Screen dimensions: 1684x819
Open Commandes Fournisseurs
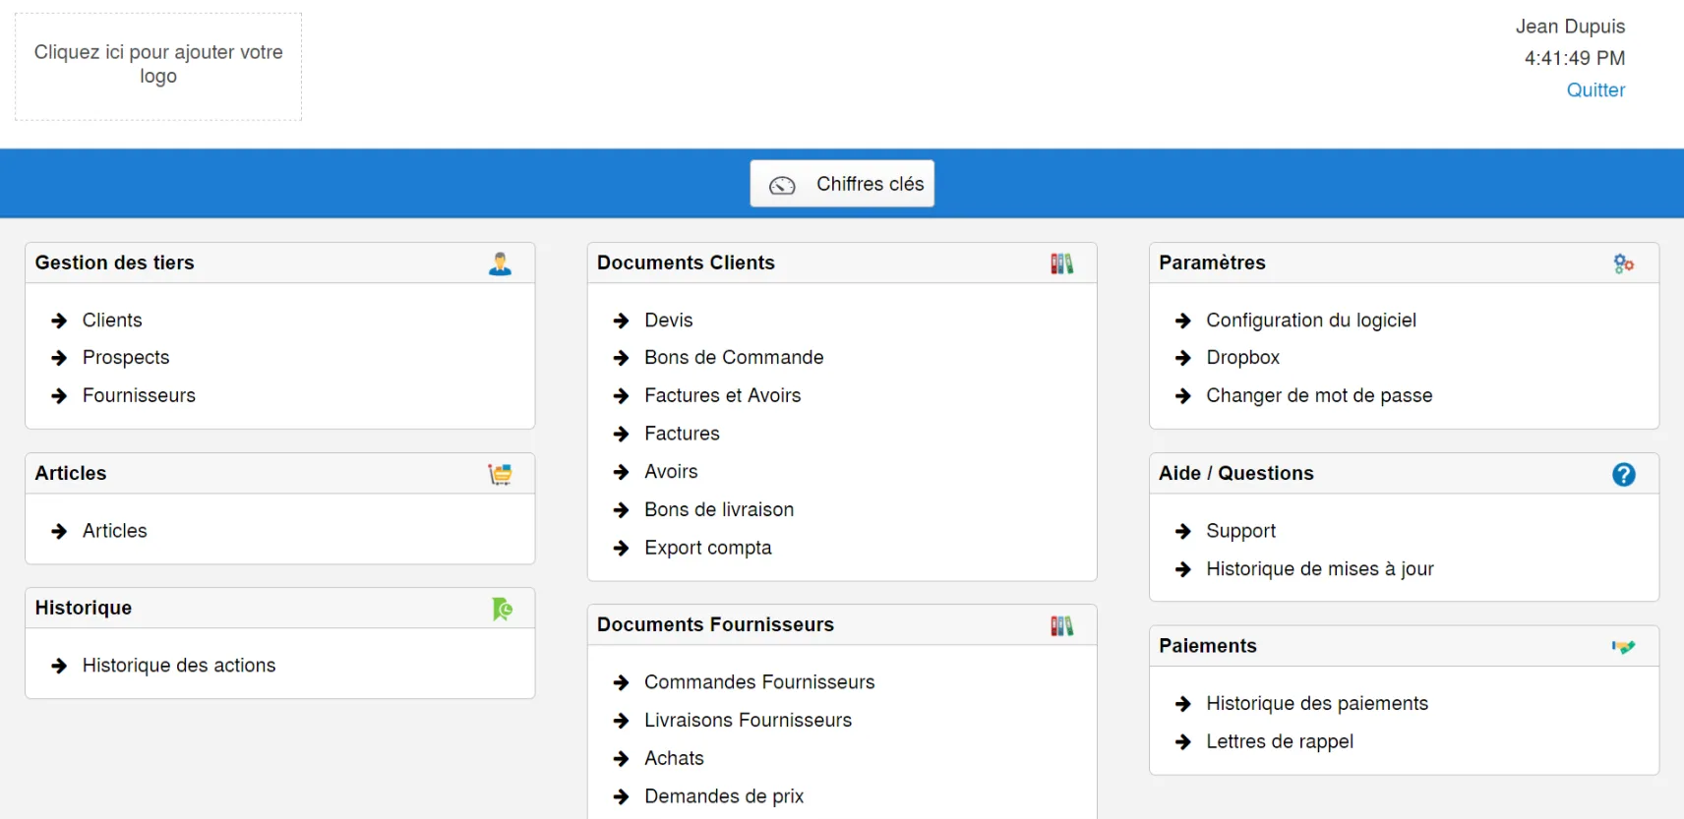(759, 682)
